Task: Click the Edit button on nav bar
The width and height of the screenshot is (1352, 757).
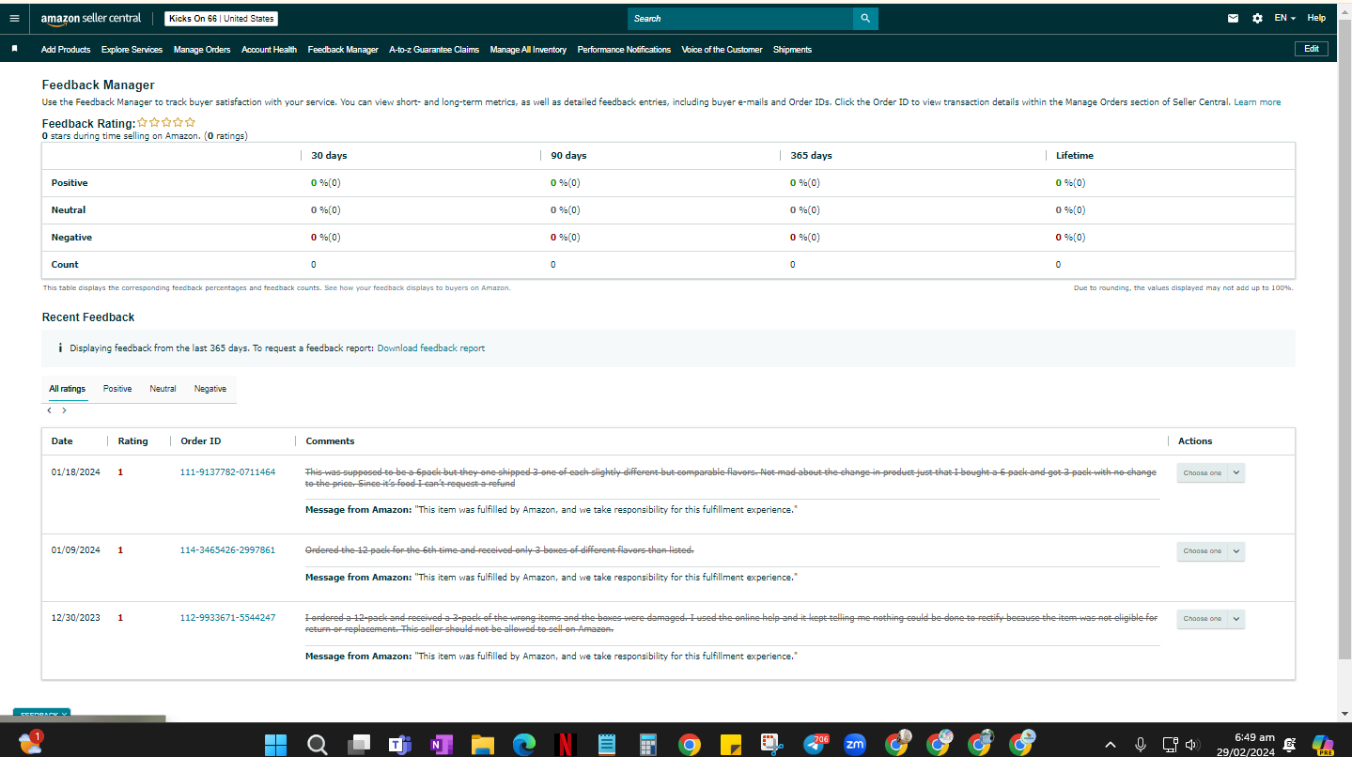Action: pos(1312,49)
